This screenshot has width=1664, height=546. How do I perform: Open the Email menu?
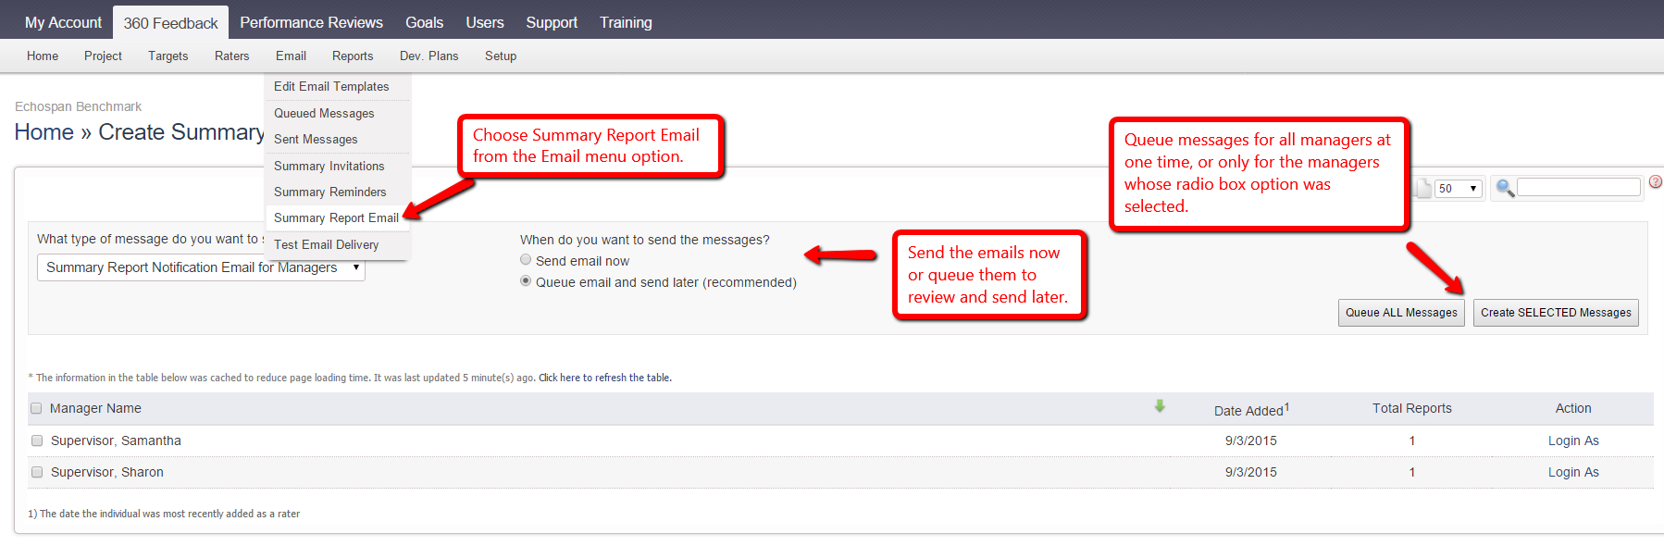[291, 56]
